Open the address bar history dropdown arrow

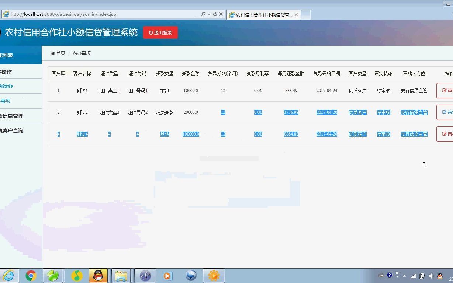pyautogui.click(x=209, y=14)
